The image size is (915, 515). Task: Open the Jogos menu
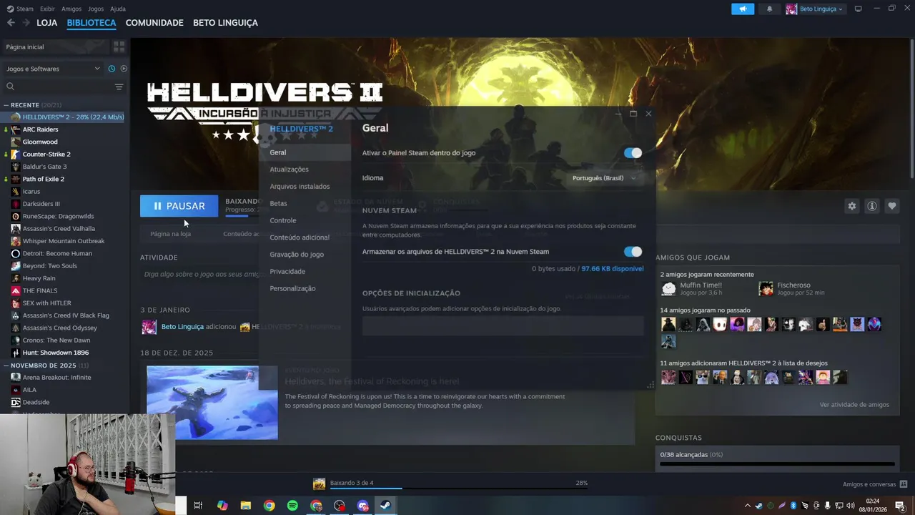(96, 9)
